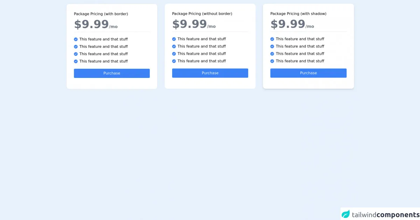Click the second checkmark icon in the with-shadow card
Image resolution: width=420 pixels, height=220 pixels.
coord(272,46)
